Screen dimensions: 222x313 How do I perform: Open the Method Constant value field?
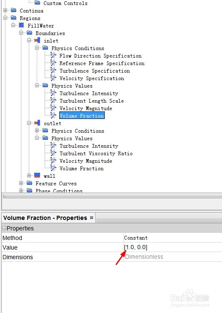point(173,238)
